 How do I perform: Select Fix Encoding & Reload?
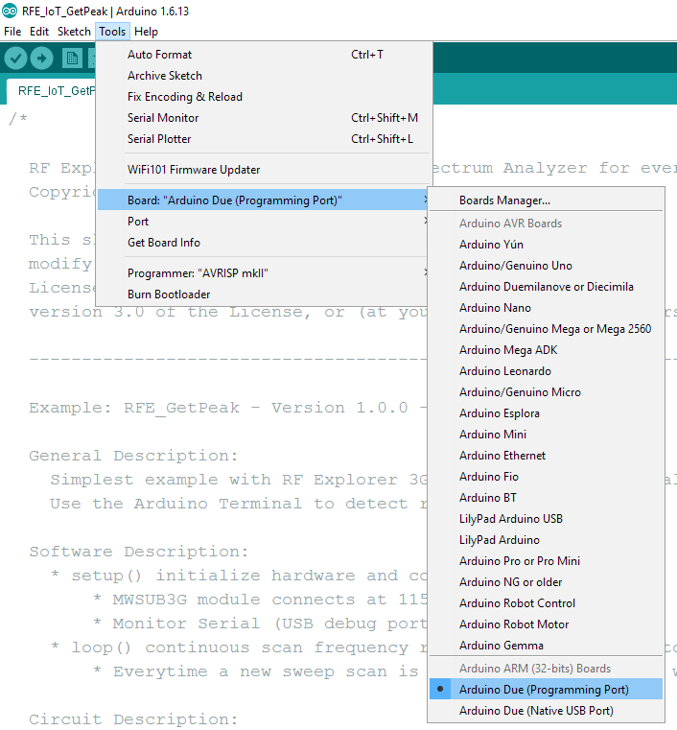coord(264,97)
